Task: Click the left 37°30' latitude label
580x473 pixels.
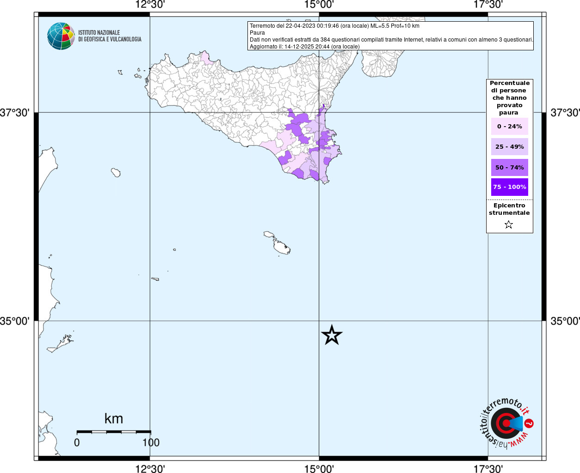Action: point(15,113)
